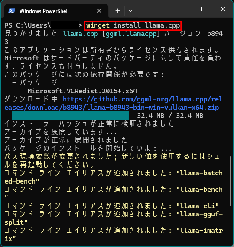The height and width of the screenshot is (247, 234).
Task: Click the Microsoft.VCRedist.2015+.x64 dependency line
Action: [x=82, y=91]
